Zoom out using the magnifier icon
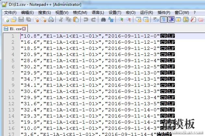Viewport: 205px width, 136px height. 128,19
